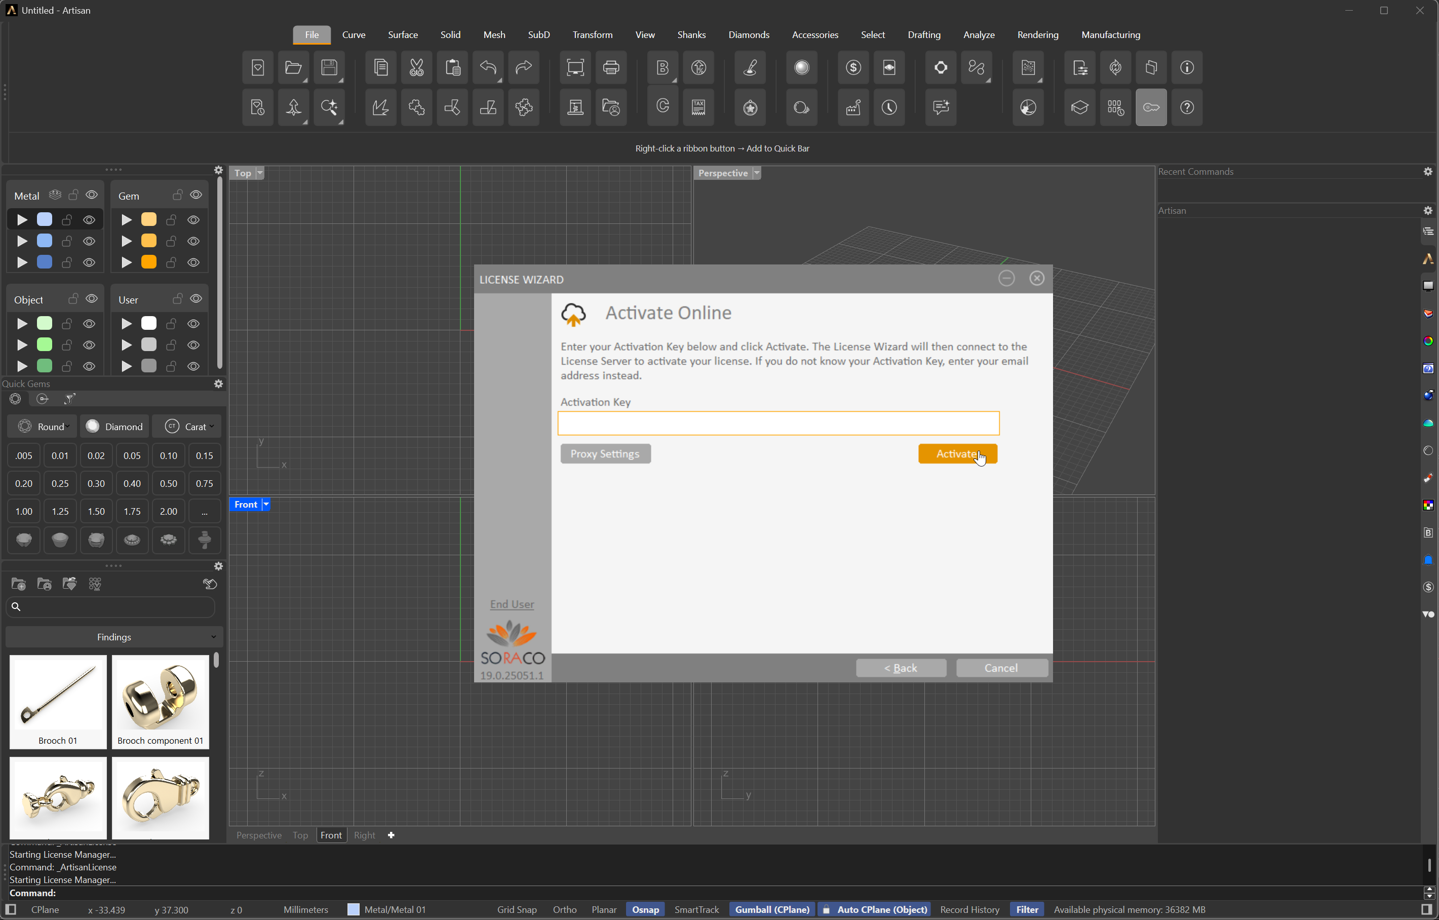1439x920 pixels.
Task: Click the lightest blue Metal layer swatch
Action: [x=45, y=219]
